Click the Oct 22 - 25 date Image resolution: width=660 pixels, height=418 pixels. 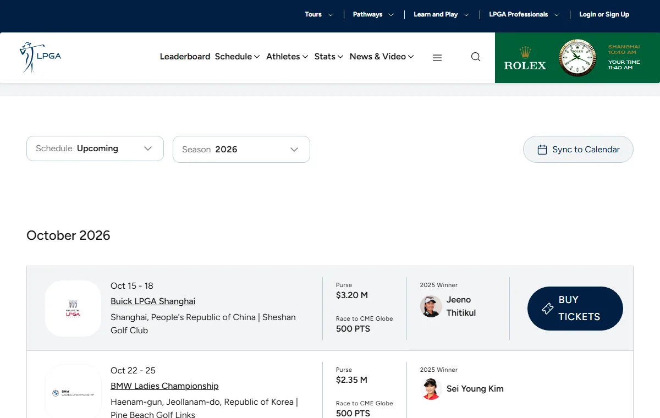coord(133,371)
